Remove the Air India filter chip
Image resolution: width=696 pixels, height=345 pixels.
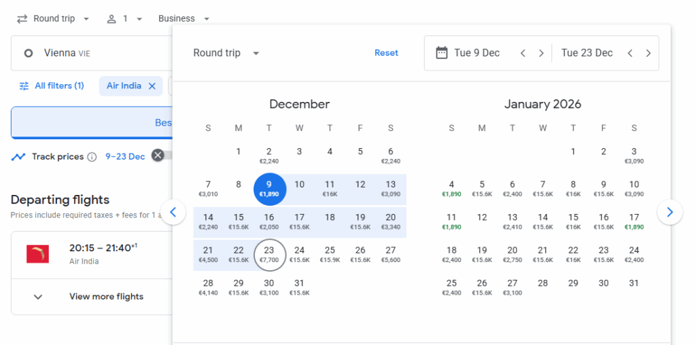(152, 86)
